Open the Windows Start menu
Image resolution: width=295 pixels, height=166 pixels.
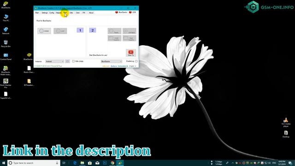click(x=4, y=163)
